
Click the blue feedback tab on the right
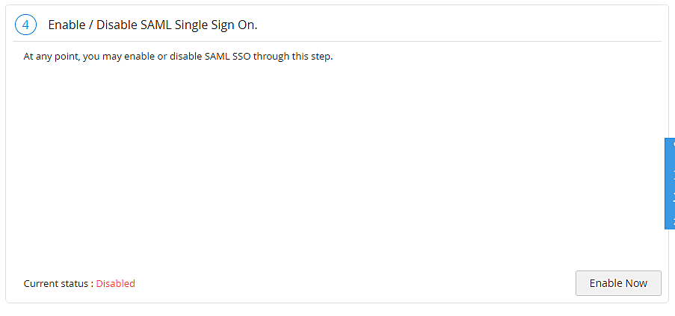pos(670,183)
